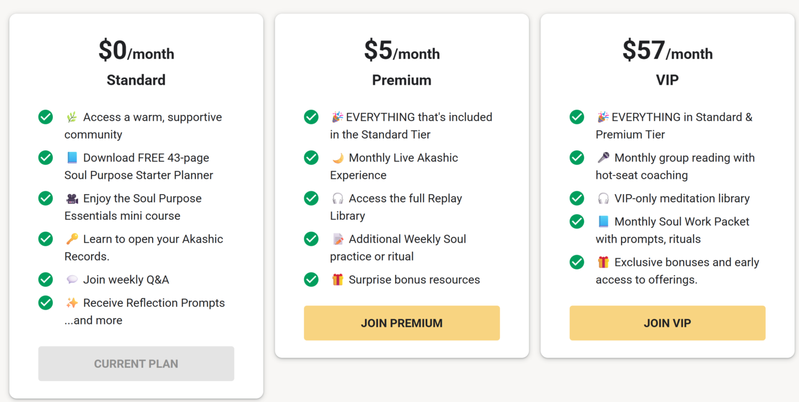
Task: Click the memo icon beside Additional Weekly Soul practice
Action: [337, 239]
